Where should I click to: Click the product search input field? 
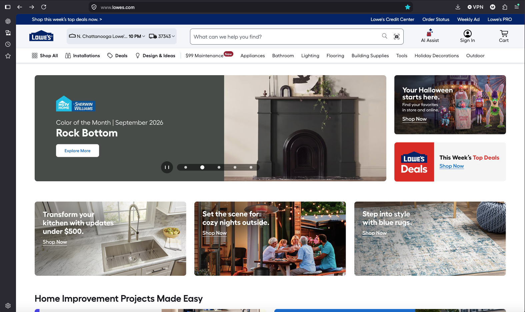tap(285, 37)
